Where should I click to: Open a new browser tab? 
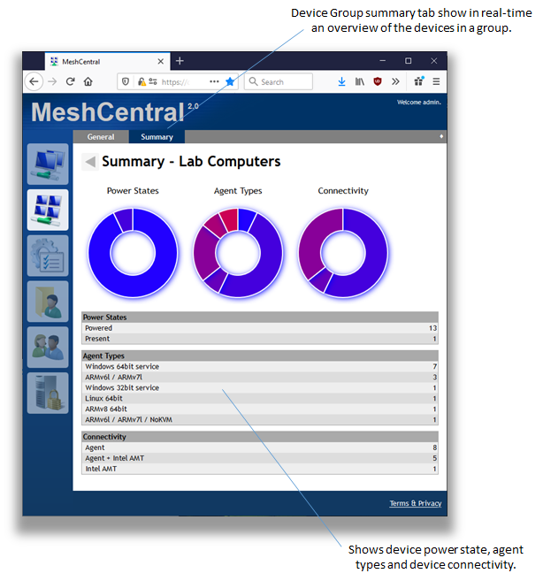180,61
